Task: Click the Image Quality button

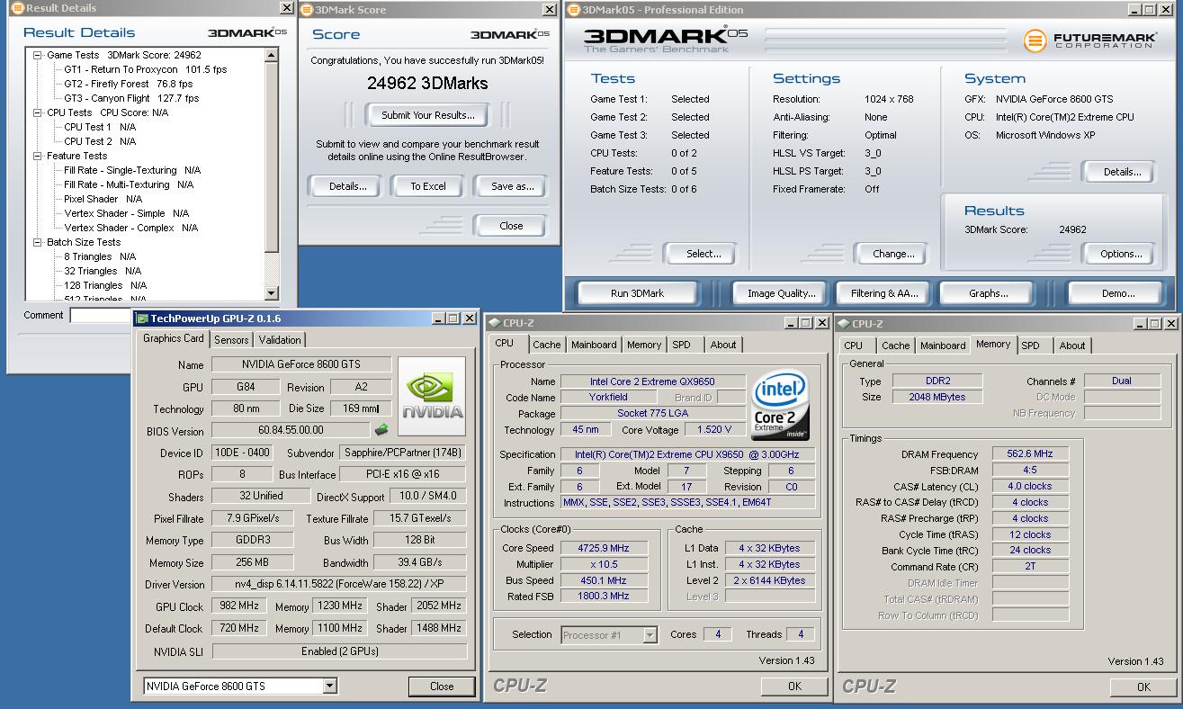Action: pos(782,293)
